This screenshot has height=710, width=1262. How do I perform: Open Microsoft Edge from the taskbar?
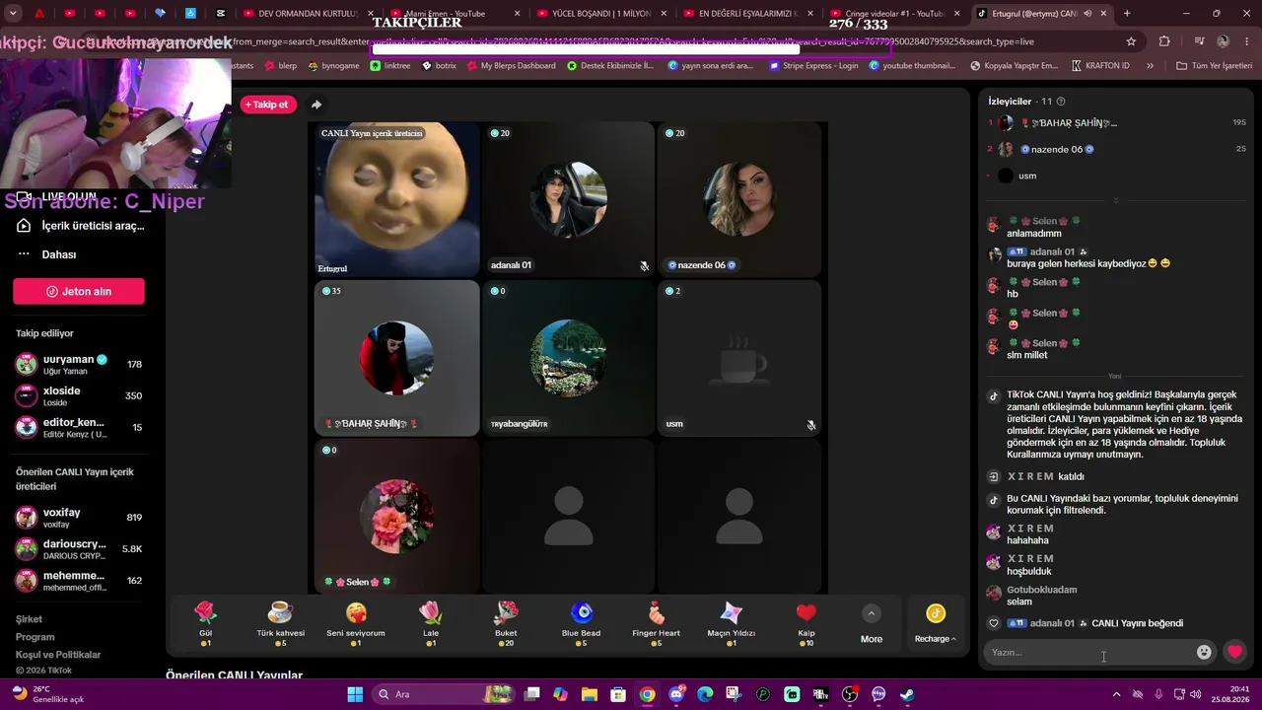[x=705, y=694]
